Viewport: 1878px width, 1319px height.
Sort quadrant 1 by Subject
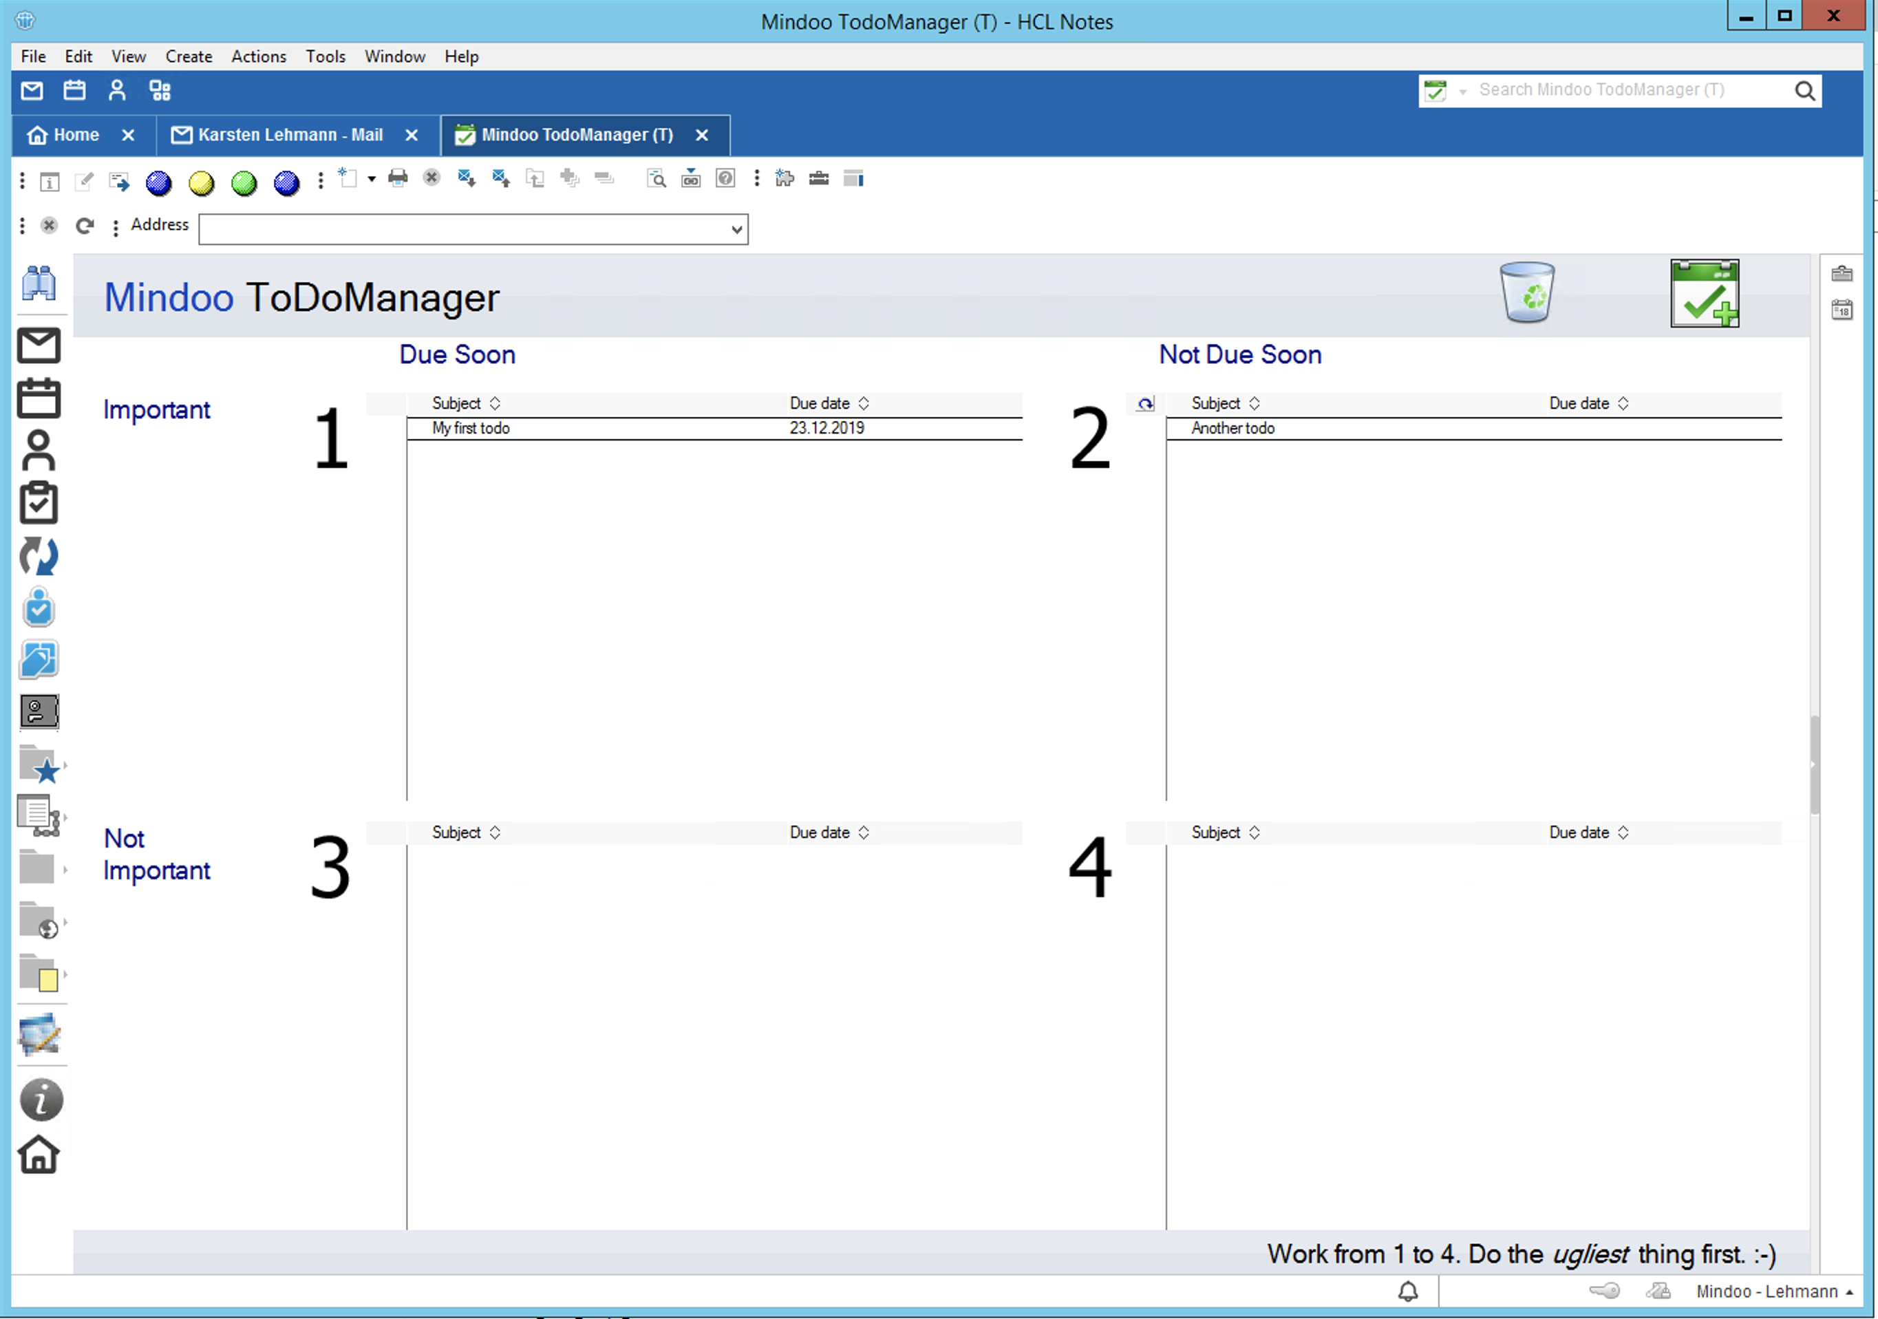tap(465, 403)
